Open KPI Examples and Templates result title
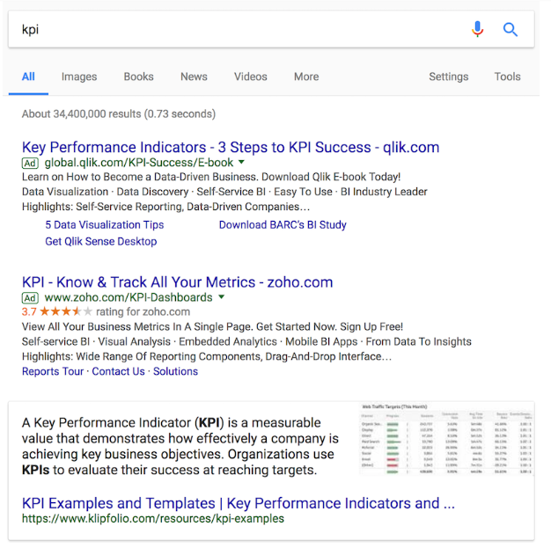The height and width of the screenshot is (548, 551). pyautogui.click(x=239, y=503)
